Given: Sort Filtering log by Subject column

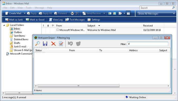Looking at the screenshot, I should tap(164, 50).
